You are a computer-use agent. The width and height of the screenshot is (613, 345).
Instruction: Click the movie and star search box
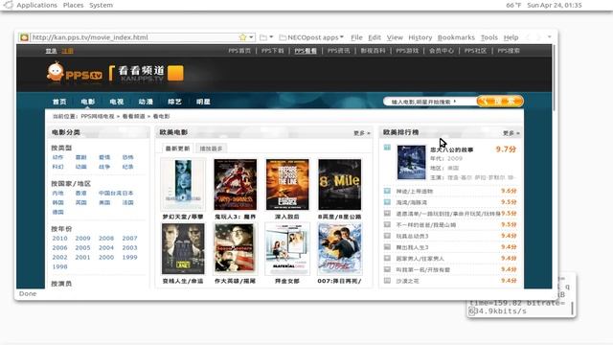429,102
